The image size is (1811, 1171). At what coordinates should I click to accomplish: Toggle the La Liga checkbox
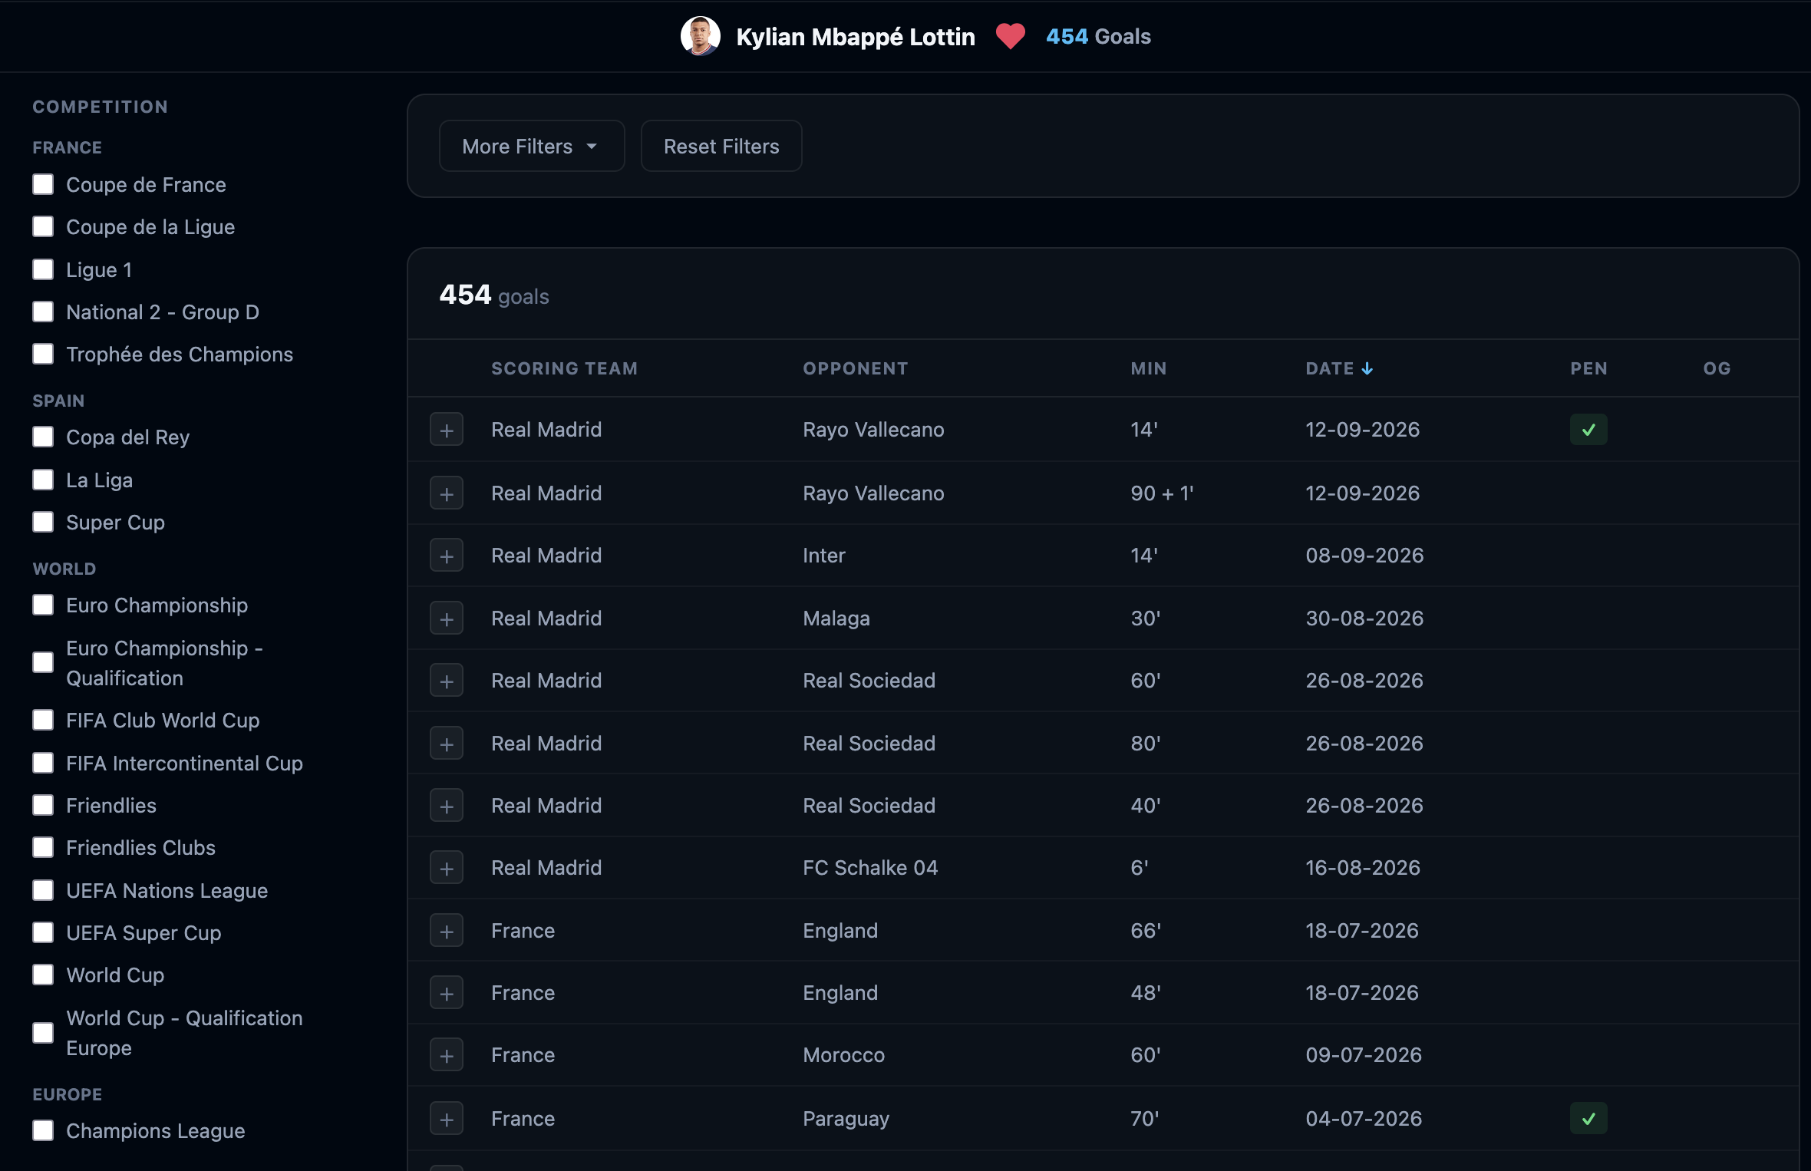pos(43,480)
